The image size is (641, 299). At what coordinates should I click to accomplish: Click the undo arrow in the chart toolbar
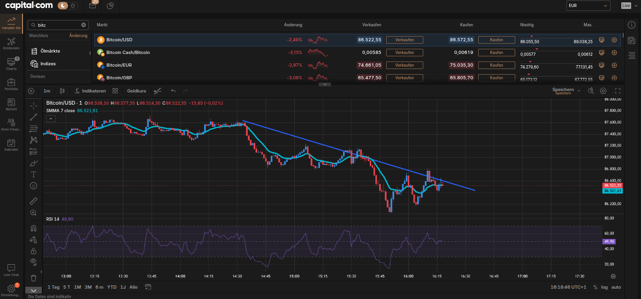172,91
